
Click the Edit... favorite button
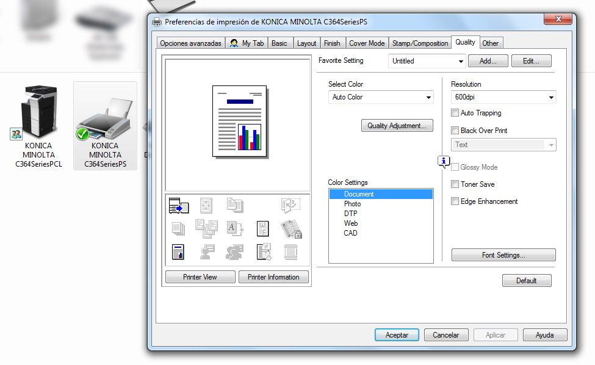click(x=532, y=60)
